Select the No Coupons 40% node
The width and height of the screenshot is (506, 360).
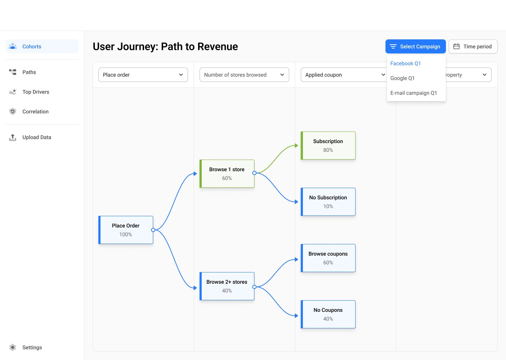328,314
